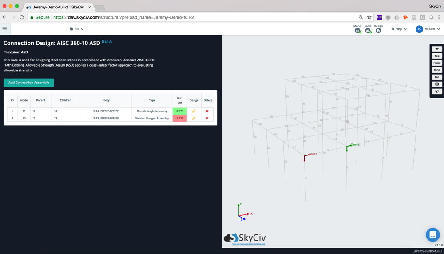Click the purple LH extension icon
Viewport: 444px width, 254px height.
(380, 17)
